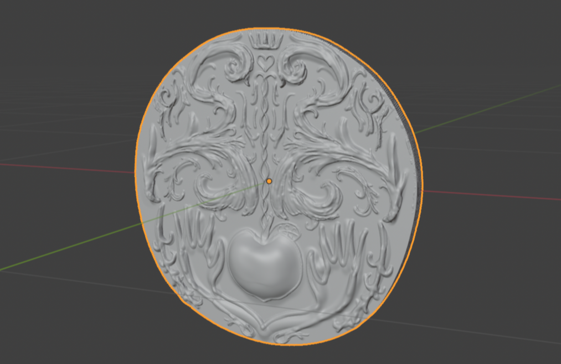Image resolution: width=561 pixels, height=364 pixels.
Task: Click the crown relief atop the medallion
Action: (266, 40)
